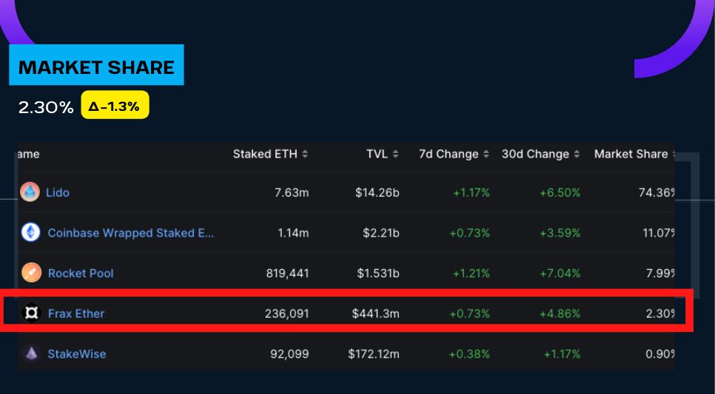This screenshot has height=394, width=715.
Task: Sort by 7d Change arrows
Action: tap(486, 154)
